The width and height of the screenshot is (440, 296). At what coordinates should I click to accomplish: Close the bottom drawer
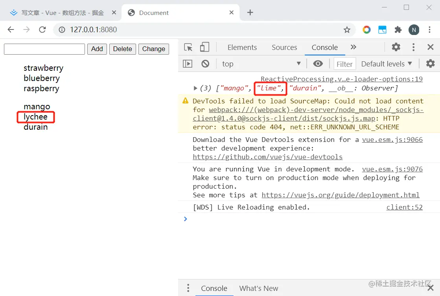coord(431,288)
